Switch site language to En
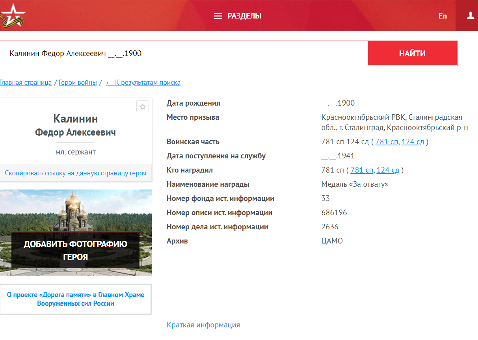This screenshot has height=340, width=478. click(x=443, y=16)
